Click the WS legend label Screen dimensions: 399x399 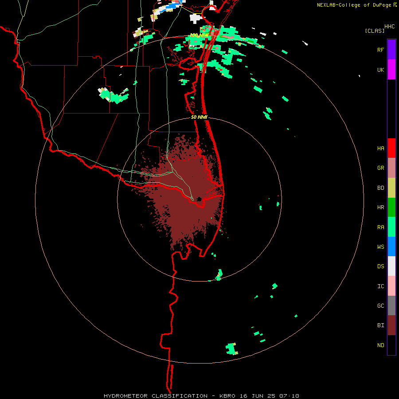(380, 246)
